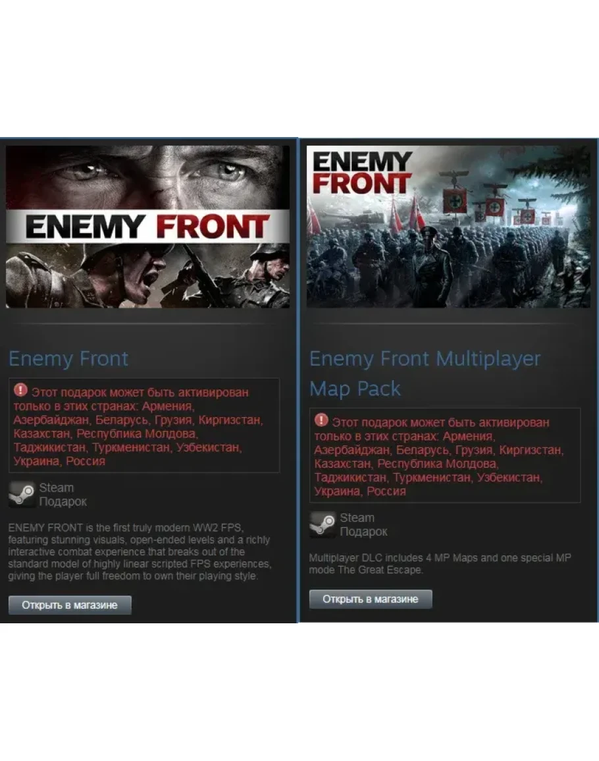
Task: Click the ENEMY FRONT game description paragraph
Action: [x=140, y=552]
